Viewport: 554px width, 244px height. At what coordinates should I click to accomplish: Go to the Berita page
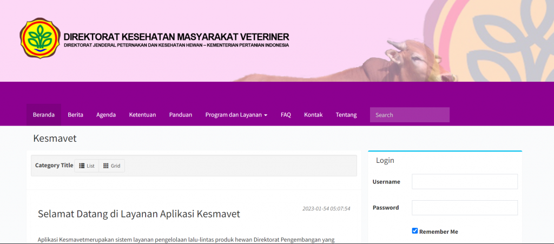tap(76, 115)
